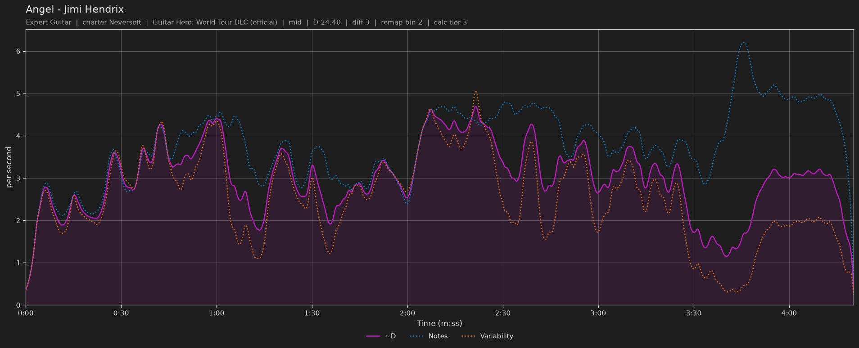The image size is (859, 348).
Task: Click the 1:30 x-axis tick label
Action: (x=312, y=313)
